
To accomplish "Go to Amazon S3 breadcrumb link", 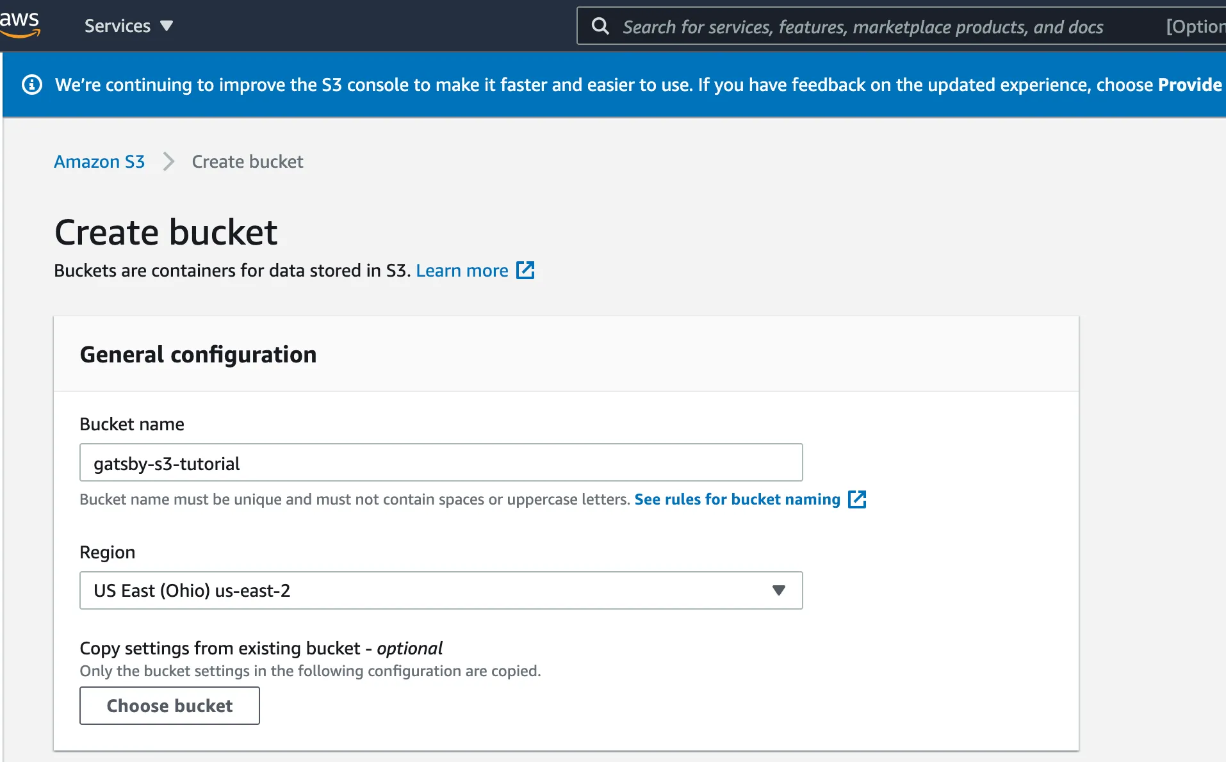I will pos(99,161).
